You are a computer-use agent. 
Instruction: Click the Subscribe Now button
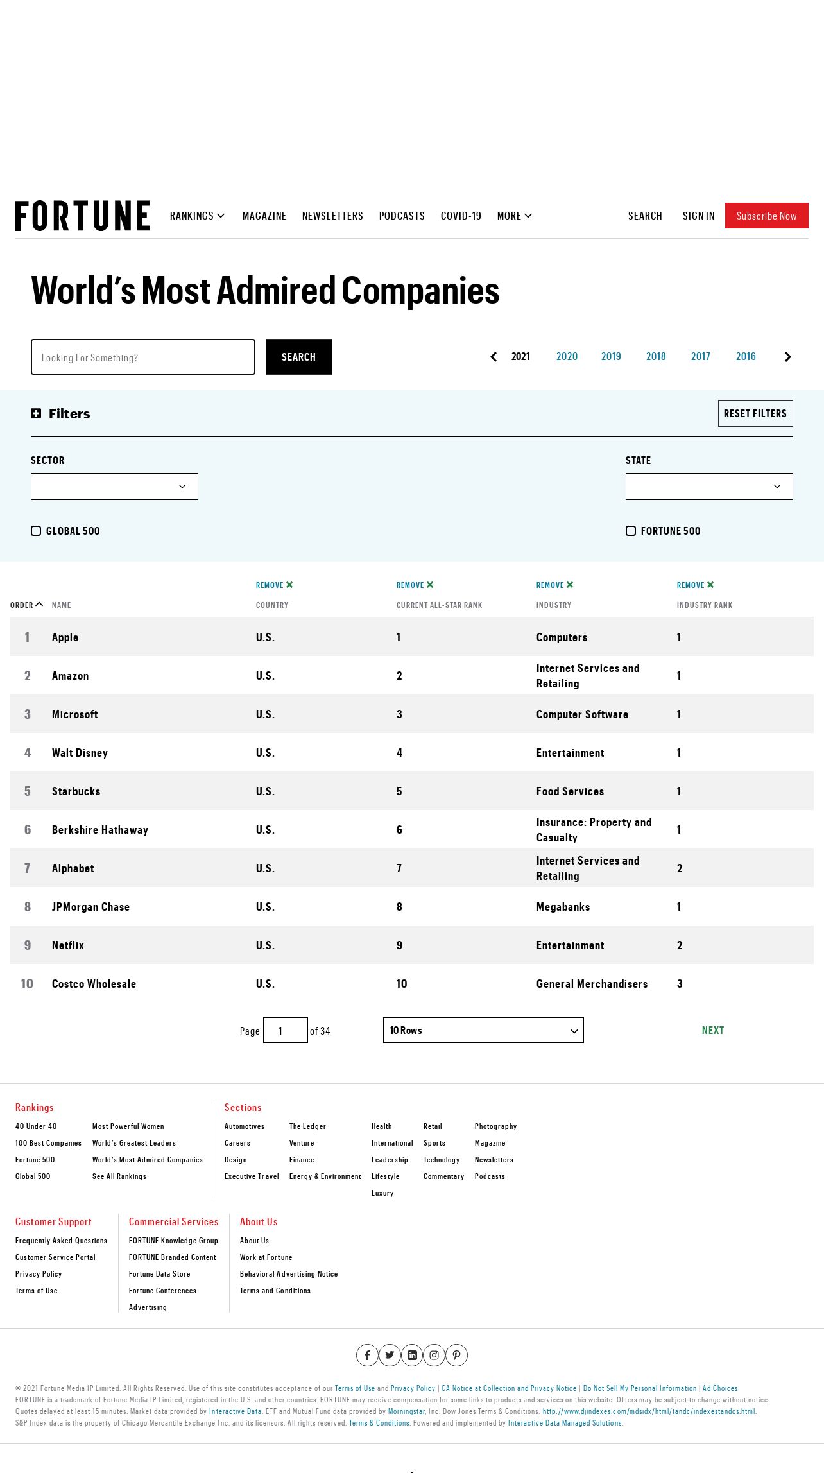[766, 216]
